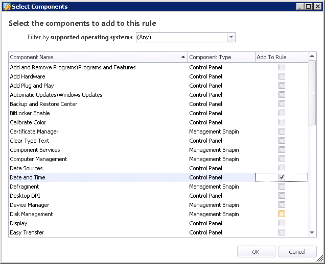This screenshot has height=264, width=325.
Task: Click Management Snapin type for Certificate Manager
Action: (214, 131)
